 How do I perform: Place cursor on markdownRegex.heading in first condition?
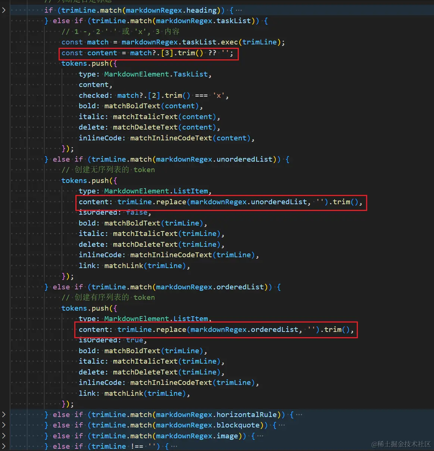tap(171, 10)
